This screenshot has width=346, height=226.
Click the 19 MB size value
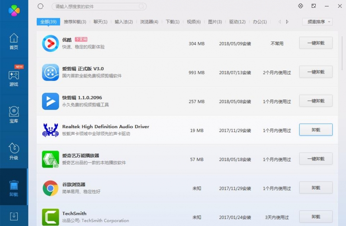[x=197, y=130]
